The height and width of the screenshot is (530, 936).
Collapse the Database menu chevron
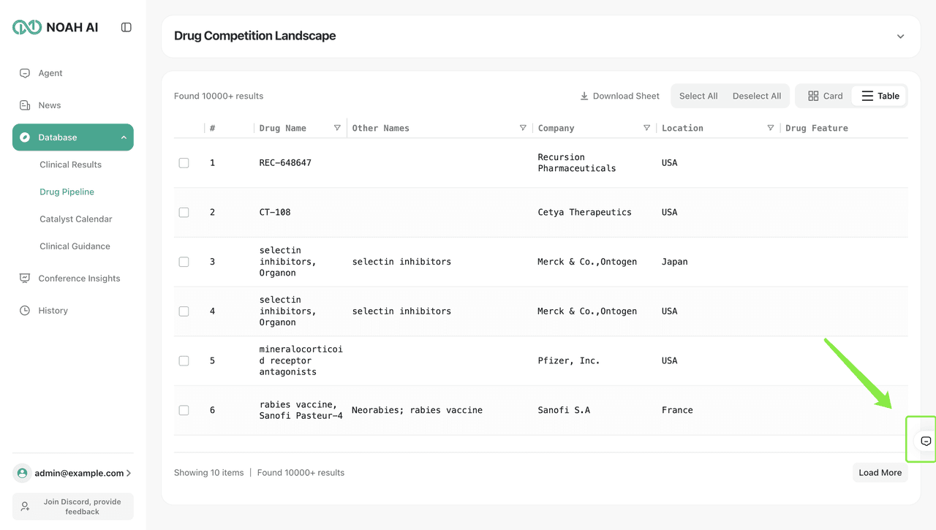point(123,137)
